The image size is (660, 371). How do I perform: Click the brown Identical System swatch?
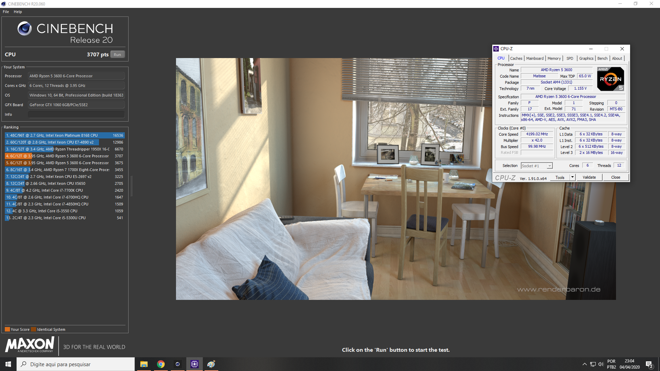33,329
